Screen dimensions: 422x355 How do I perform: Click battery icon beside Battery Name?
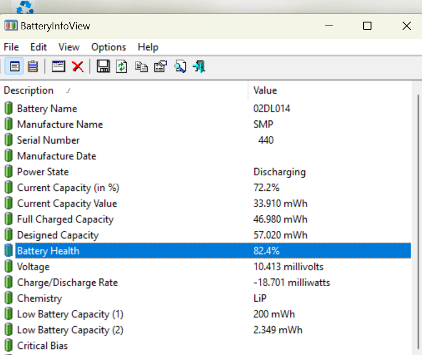point(9,108)
